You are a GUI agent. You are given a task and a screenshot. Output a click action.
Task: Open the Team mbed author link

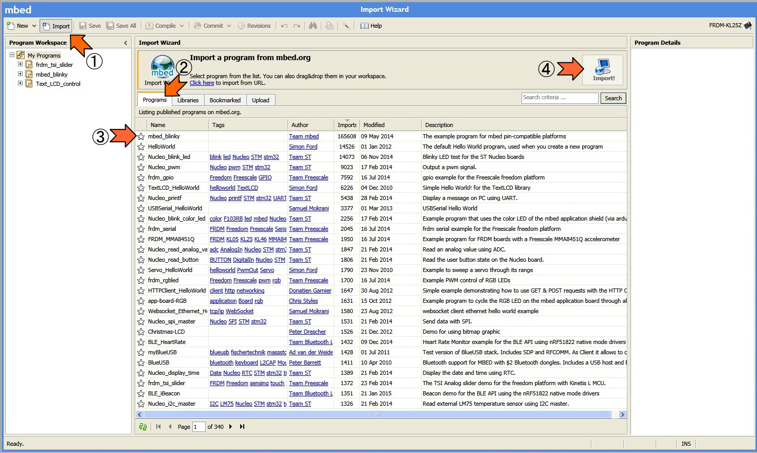coord(304,136)
